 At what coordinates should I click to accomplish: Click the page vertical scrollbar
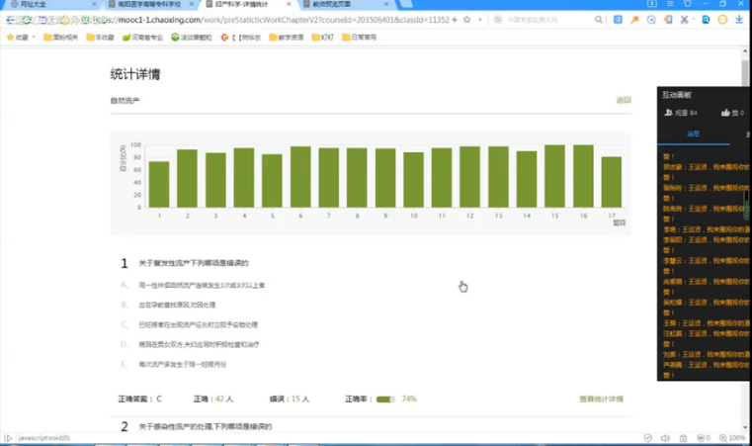tap(745, 69)
